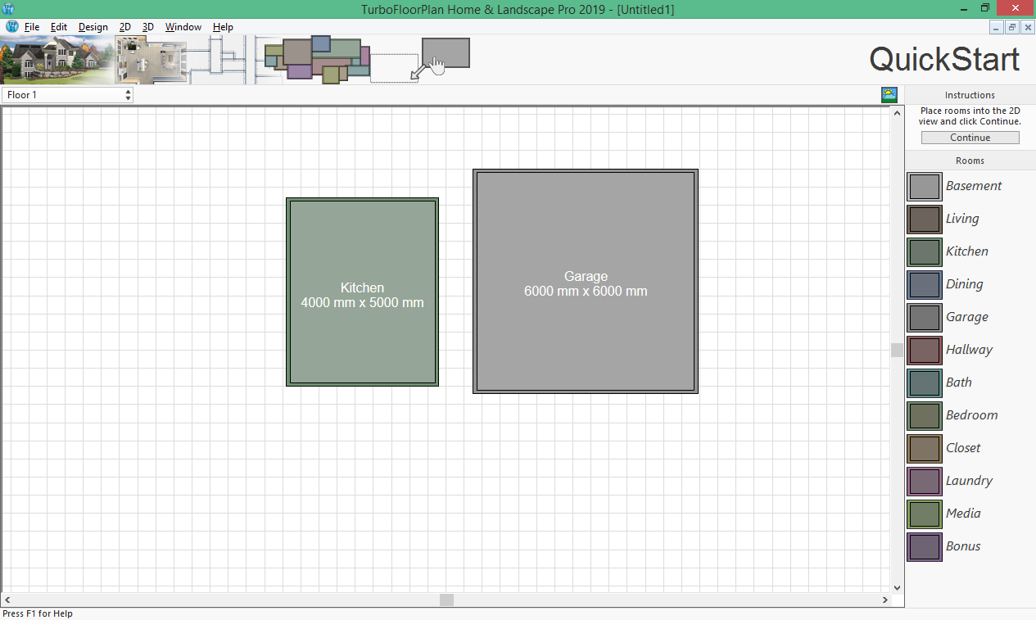Open the Help menu
Image resolution: width=1036 pixels, height=620 pixels.
[224, 27]
